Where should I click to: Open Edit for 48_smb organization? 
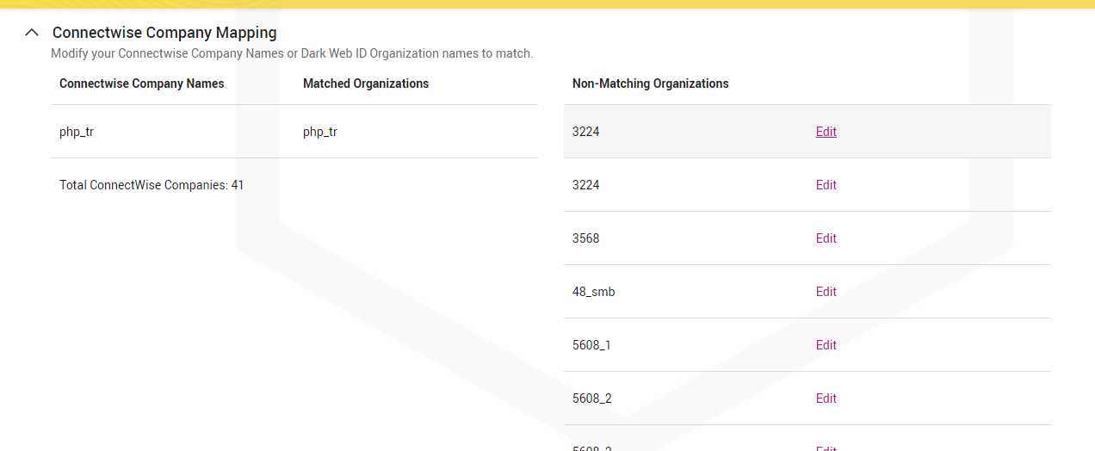826,292
